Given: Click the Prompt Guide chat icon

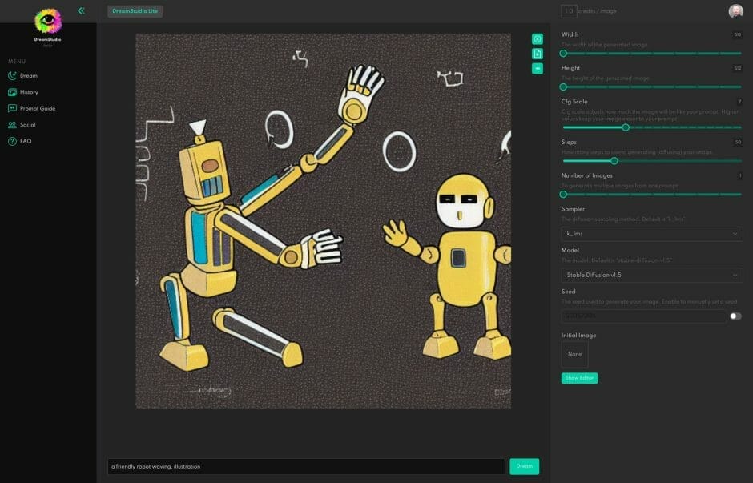Looking at the screenshot, I should [x=12, y=108].
